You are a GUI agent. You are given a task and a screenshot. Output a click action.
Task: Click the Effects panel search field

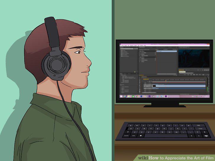click(x=127, y=49)
